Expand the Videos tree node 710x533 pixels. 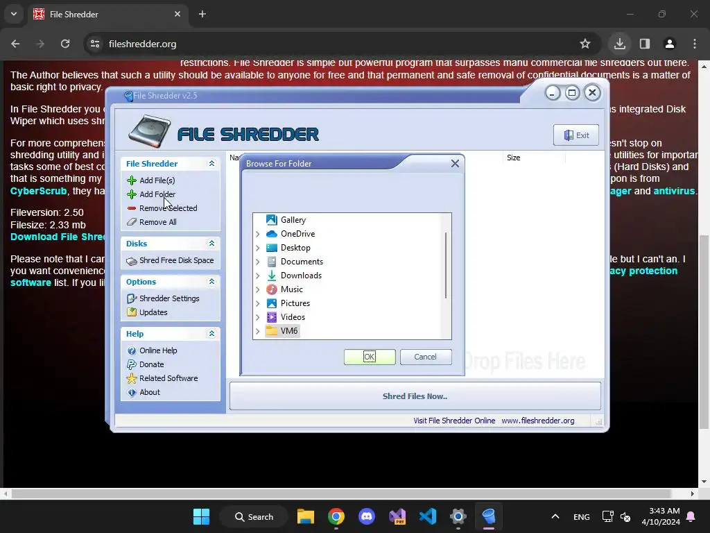(x=258, y=317)
